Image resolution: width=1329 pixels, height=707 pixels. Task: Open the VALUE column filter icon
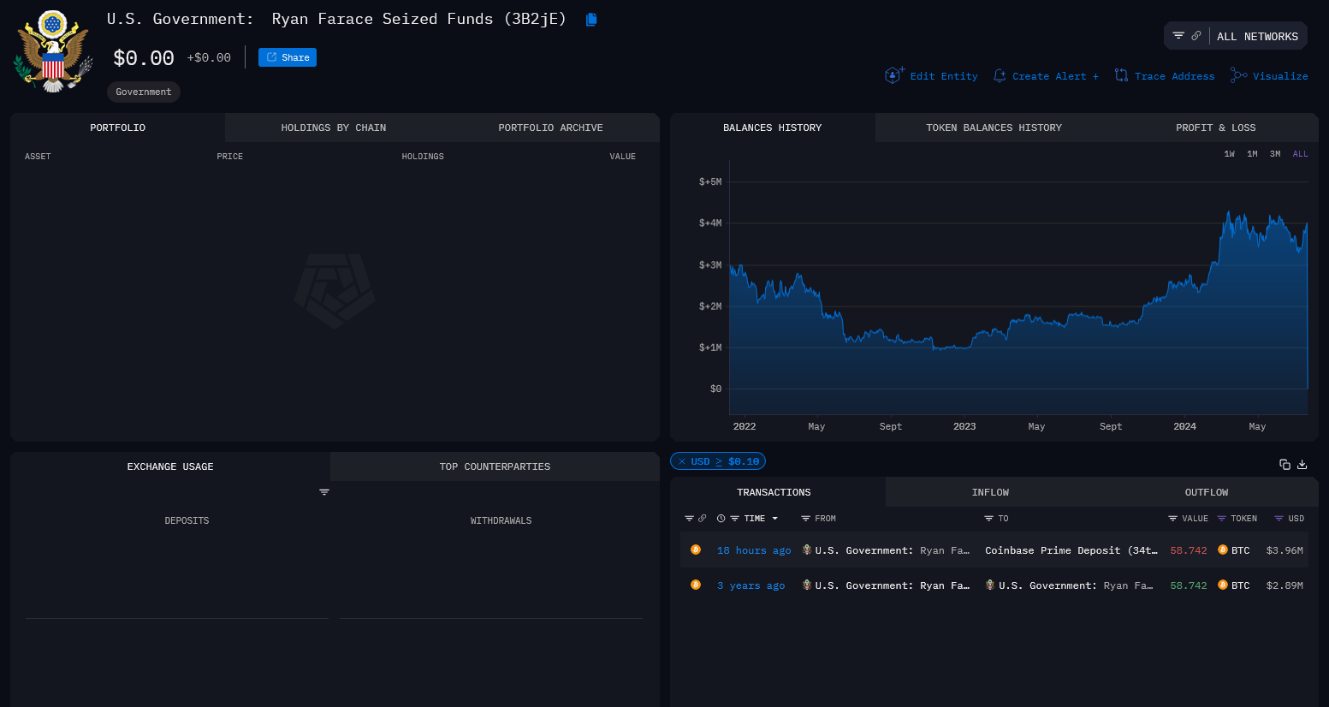(1172, 519)
